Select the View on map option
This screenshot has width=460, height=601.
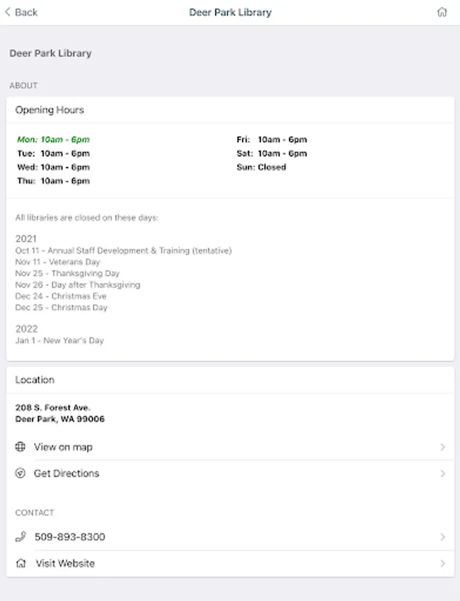coord(63,447)
